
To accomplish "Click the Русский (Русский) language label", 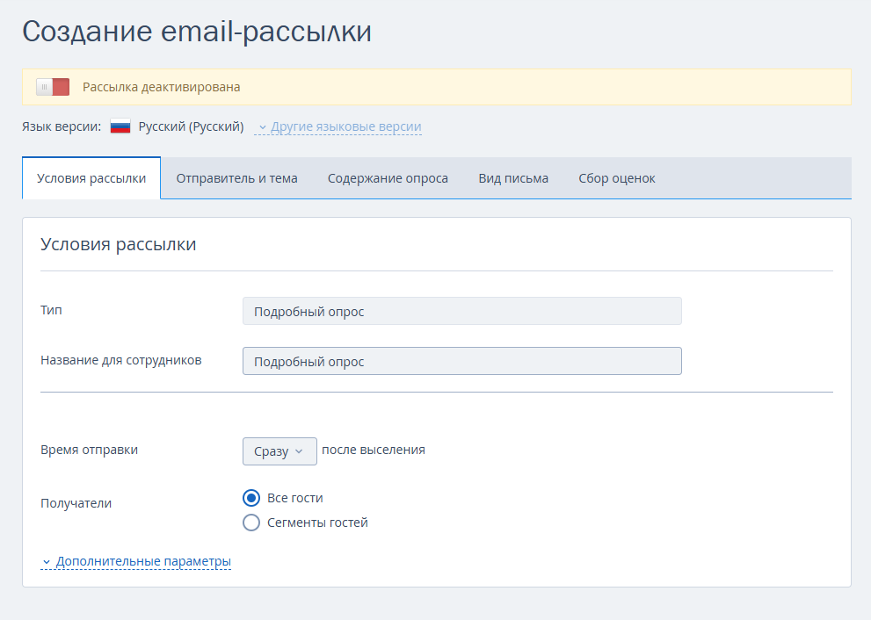I will pyautogui.click(x=191, y=126).
